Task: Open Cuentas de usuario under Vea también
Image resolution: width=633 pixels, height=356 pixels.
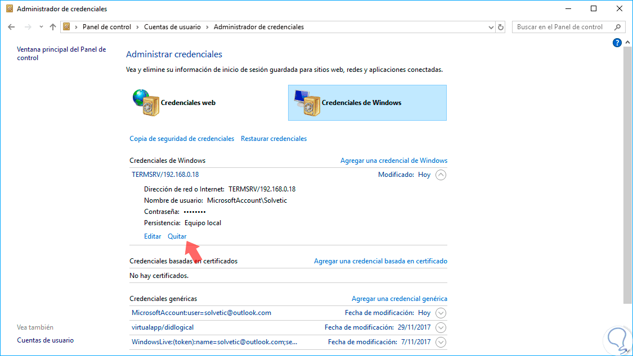Action: tap(45, 340)
